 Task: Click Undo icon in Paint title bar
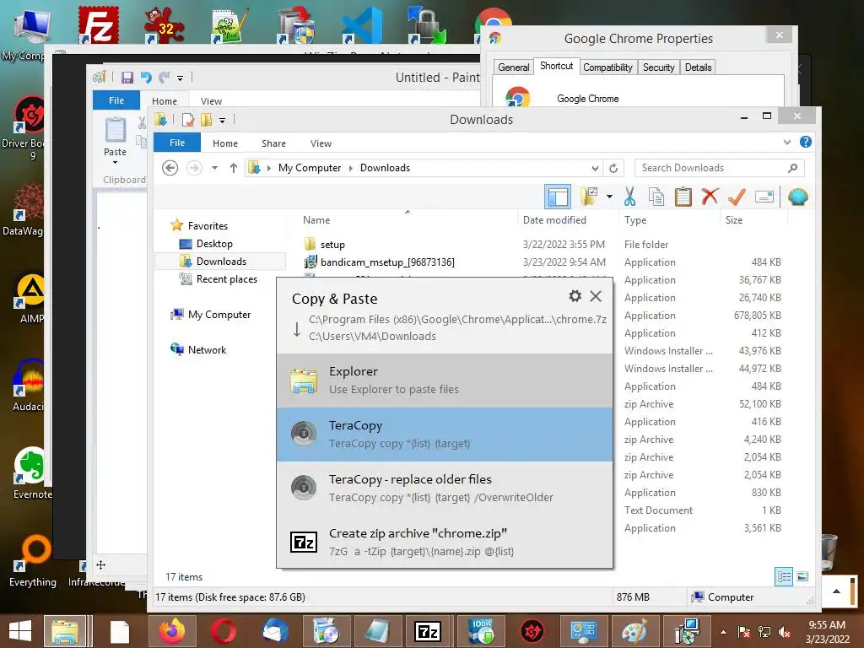click(146, 78)
